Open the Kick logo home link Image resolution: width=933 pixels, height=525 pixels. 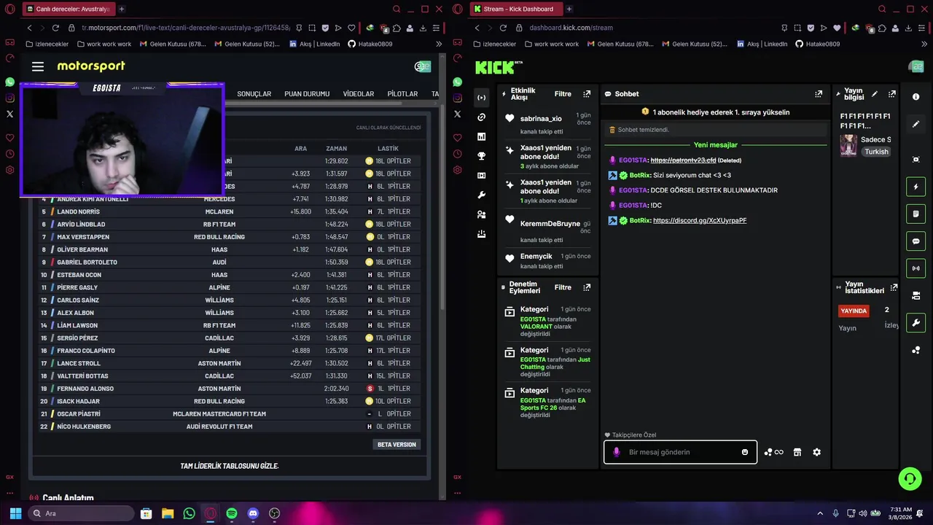(499, 67)
